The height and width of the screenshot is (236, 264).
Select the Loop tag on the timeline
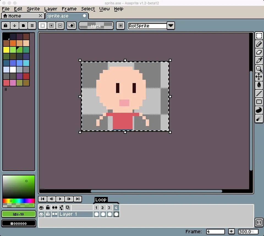[x=101, y=200]
